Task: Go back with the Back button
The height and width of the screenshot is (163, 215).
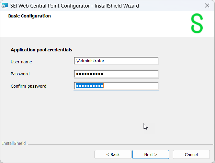Action: [113, 154]
